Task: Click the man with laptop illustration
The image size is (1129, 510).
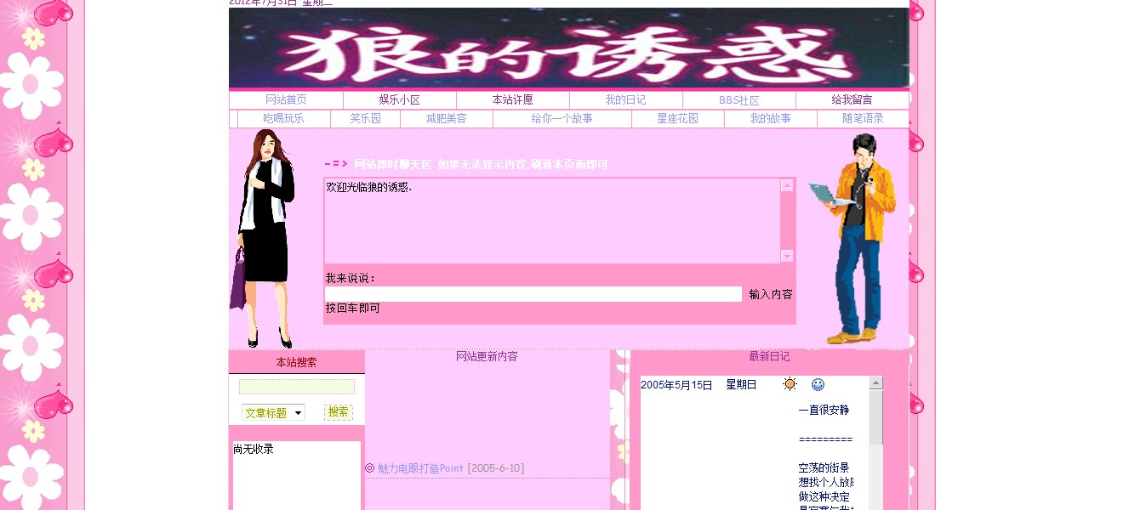Action: click(854, 239)
